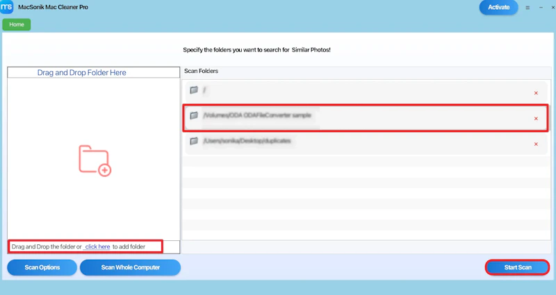
Task: Open Scan Options
Action: 42,267
